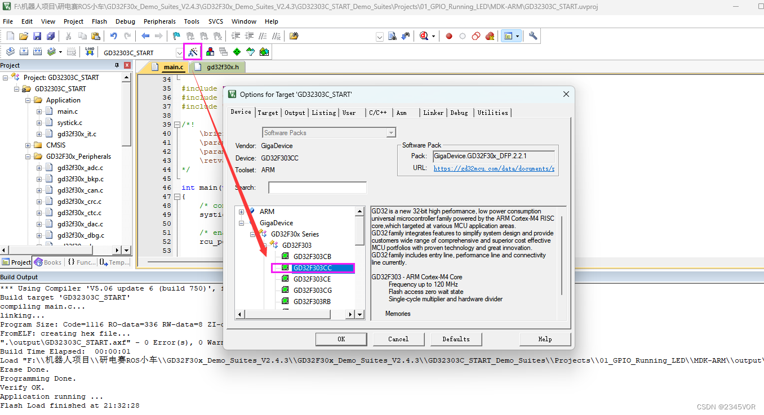
Task: Switch to the Output tab
Action: coord(295,113)
